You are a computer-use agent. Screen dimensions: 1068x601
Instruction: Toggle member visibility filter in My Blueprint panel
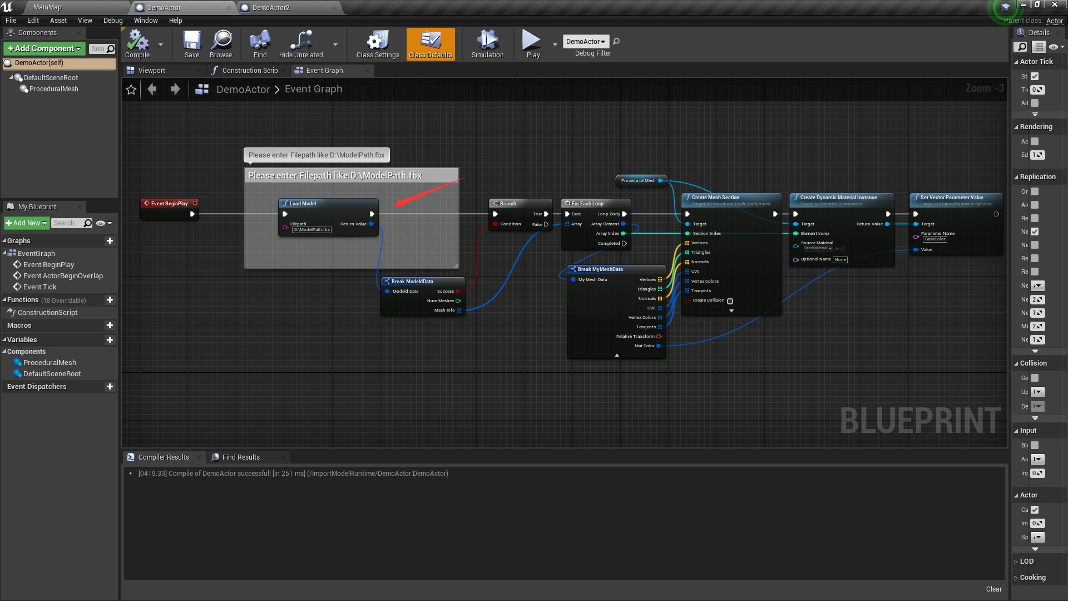(101, 223)
